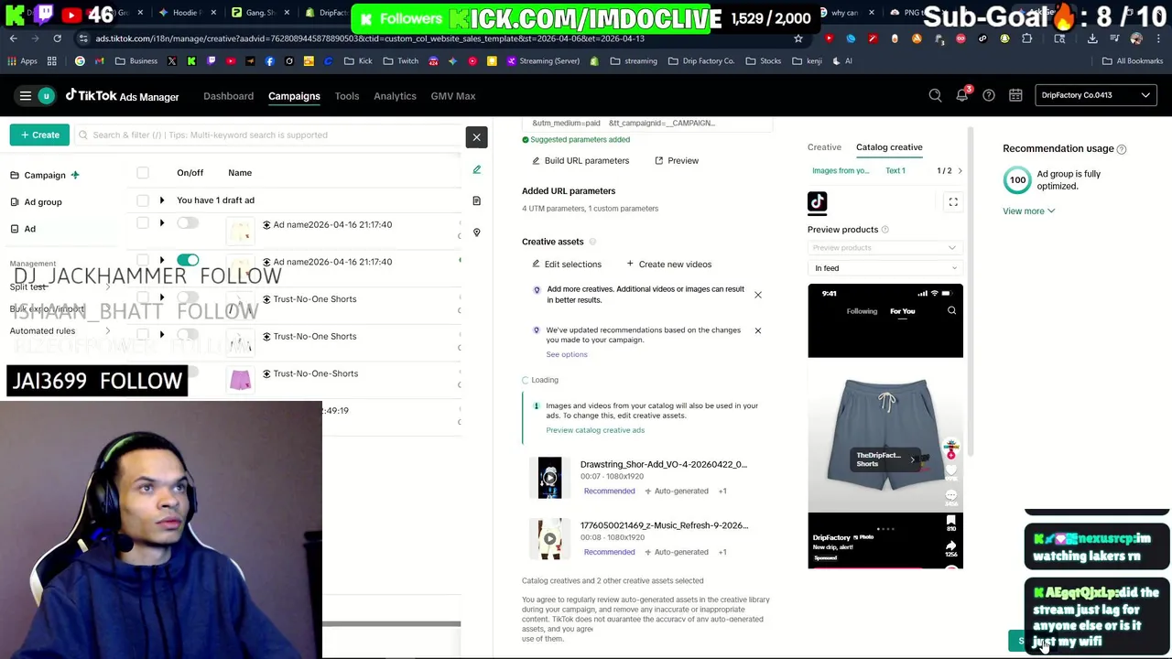
Task: Open the Campaigns tab
Action: click(294, 96)
